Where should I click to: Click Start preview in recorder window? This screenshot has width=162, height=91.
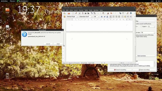pos(146,56)
